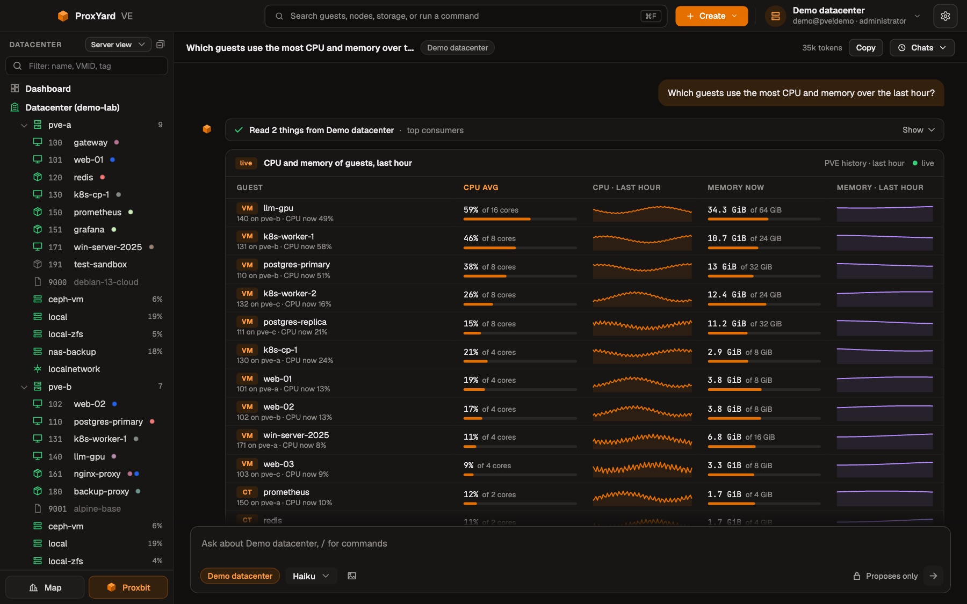Switch to the Map view
Image resolution: width=967 pixels, height=604 pixels.
click(x=45, y=587)
